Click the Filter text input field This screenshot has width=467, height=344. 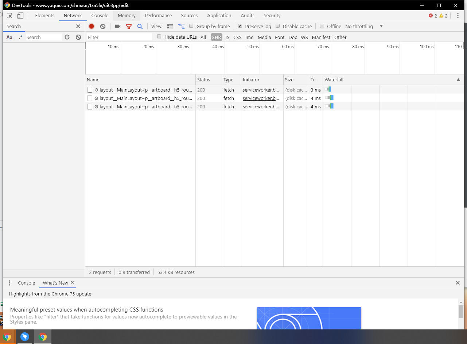(119, 37)
